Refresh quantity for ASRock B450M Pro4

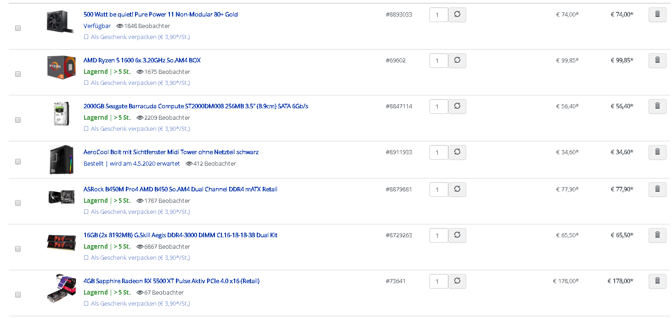[x=457, y=190]
